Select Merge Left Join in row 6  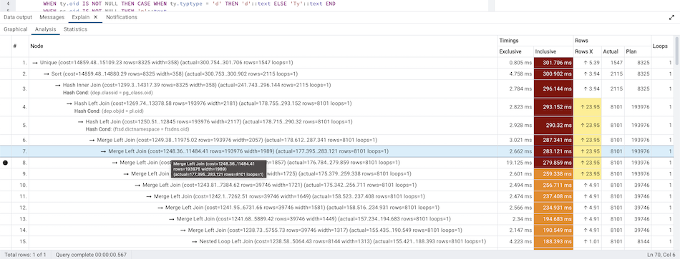tap(263, 140)
